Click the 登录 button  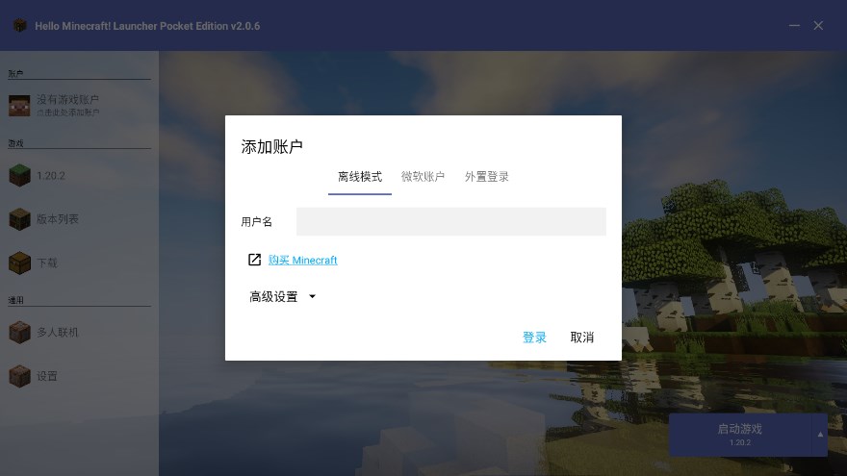534,338
